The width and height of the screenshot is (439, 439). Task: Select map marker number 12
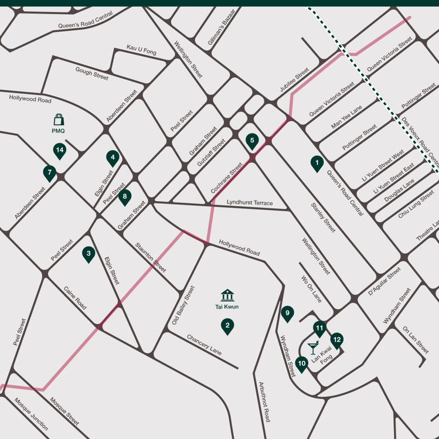(337, 339)
